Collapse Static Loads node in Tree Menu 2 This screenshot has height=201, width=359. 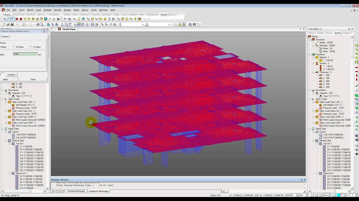(310, 99)
